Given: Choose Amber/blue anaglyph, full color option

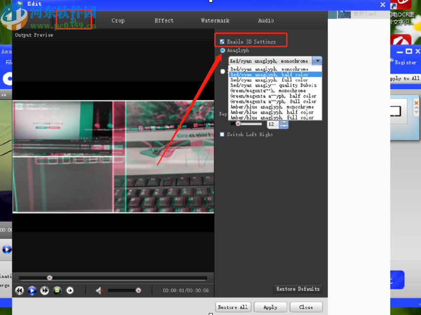Looking at the screenshot, I should (x=275, y=118).
